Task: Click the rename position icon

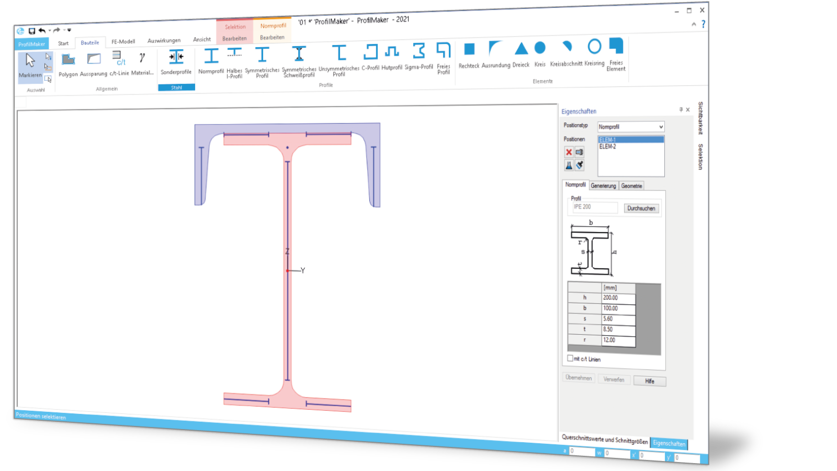Action: 580,152
